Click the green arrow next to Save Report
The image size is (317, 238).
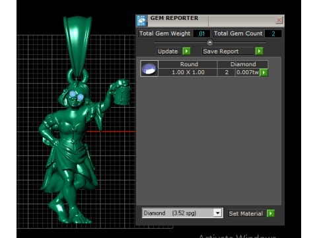tap(259, 52)
